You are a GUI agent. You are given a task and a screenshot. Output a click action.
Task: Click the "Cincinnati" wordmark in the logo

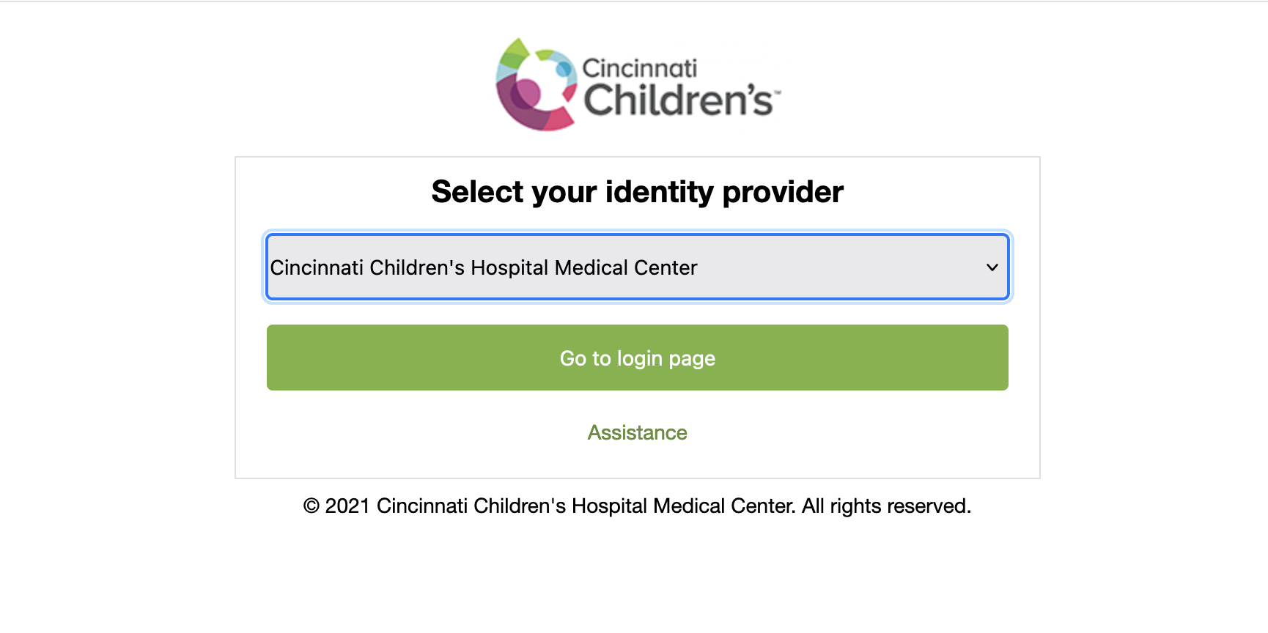640,68
